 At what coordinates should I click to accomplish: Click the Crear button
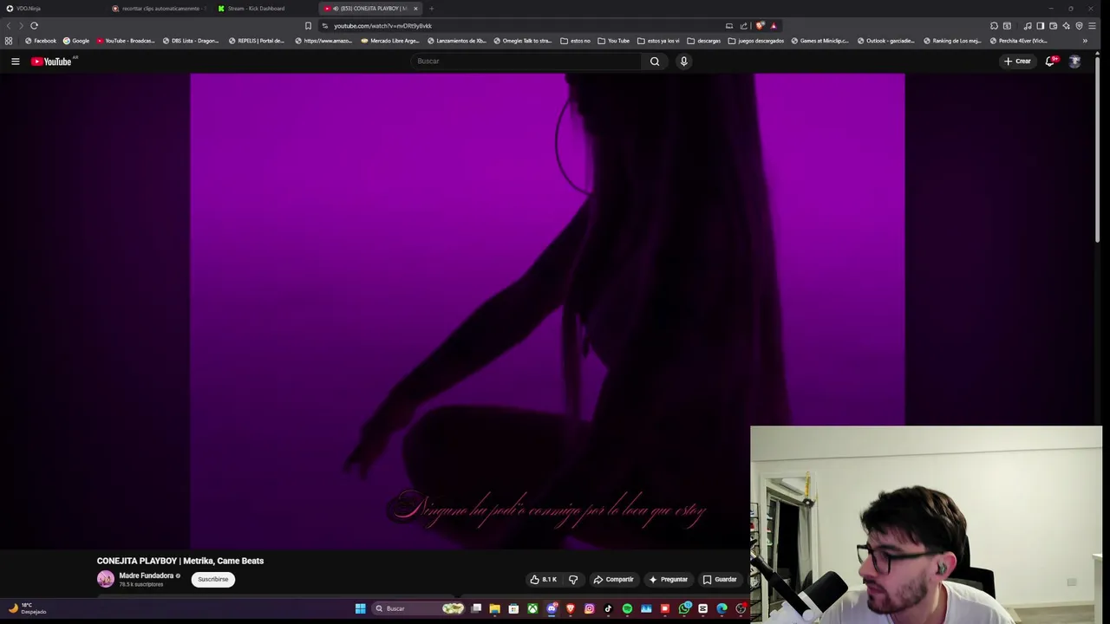pos(1018,62)
